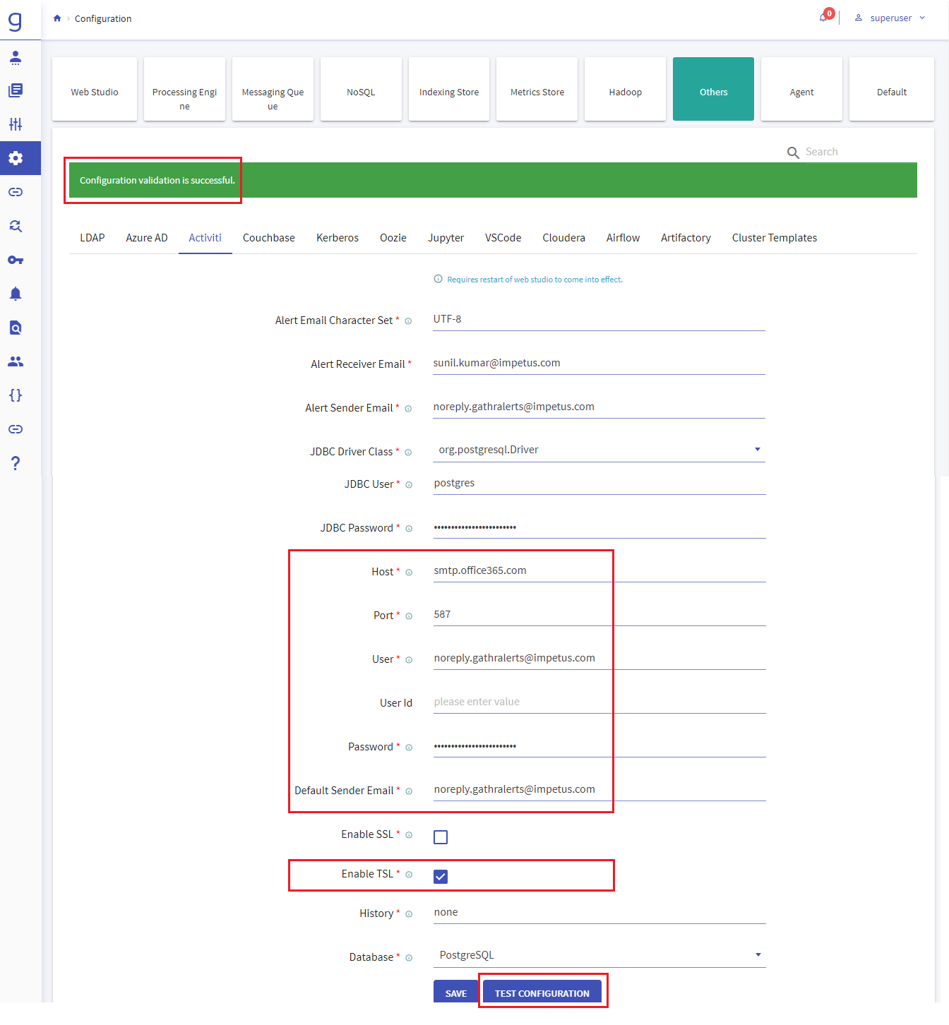This screenshot has height=1025, width=949.
Task: Disable the Enable TSL checkbox
Action: pos(441,877)
